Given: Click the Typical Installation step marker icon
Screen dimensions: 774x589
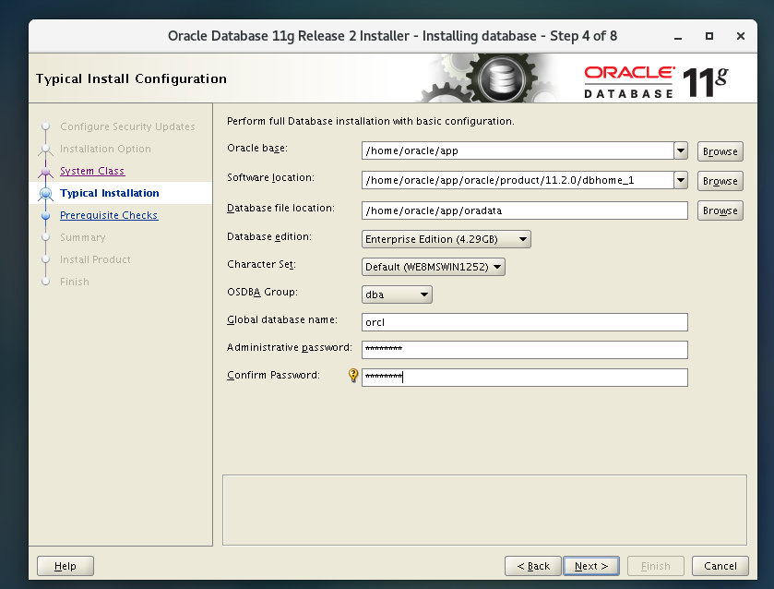Looking at the screenshot, I should click(46, 193).
